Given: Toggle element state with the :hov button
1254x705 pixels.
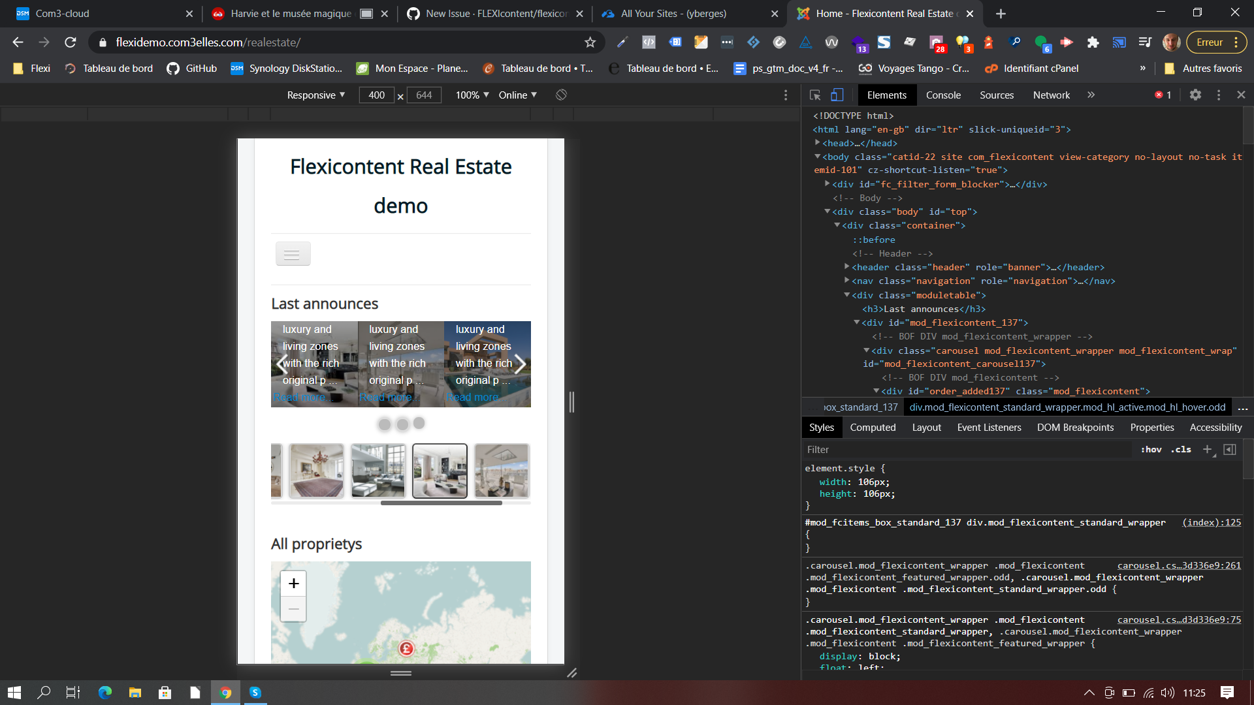Looking at the screenshot, I should (1151, 449).
